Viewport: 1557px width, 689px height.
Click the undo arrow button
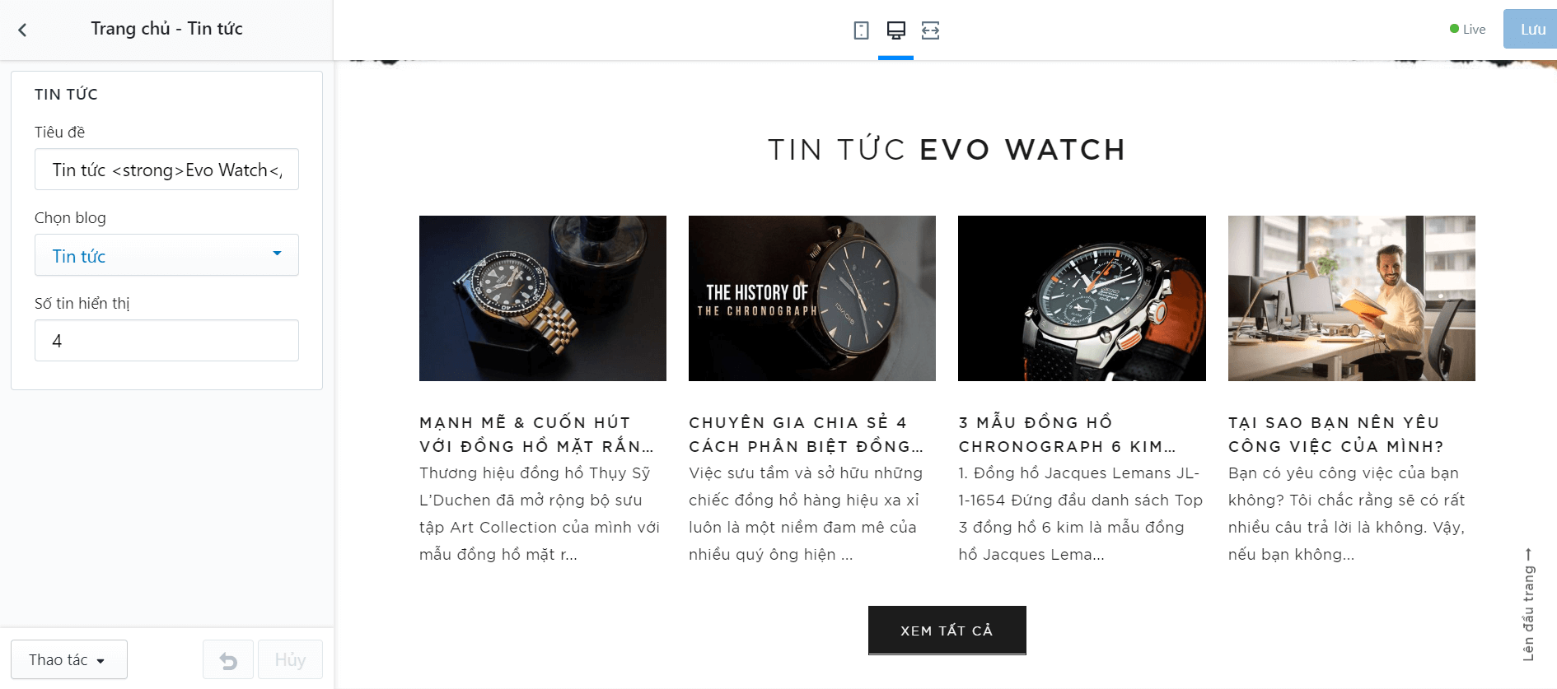coord(228,660)
